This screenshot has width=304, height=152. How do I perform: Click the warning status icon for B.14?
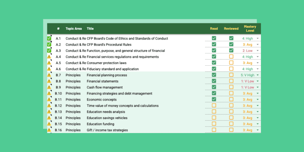(x=49, y=118)
